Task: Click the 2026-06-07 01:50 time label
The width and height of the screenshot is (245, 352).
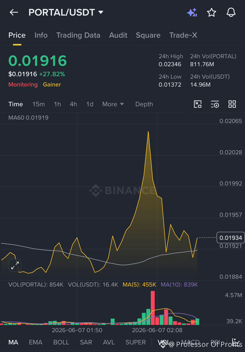Action: 77,330
